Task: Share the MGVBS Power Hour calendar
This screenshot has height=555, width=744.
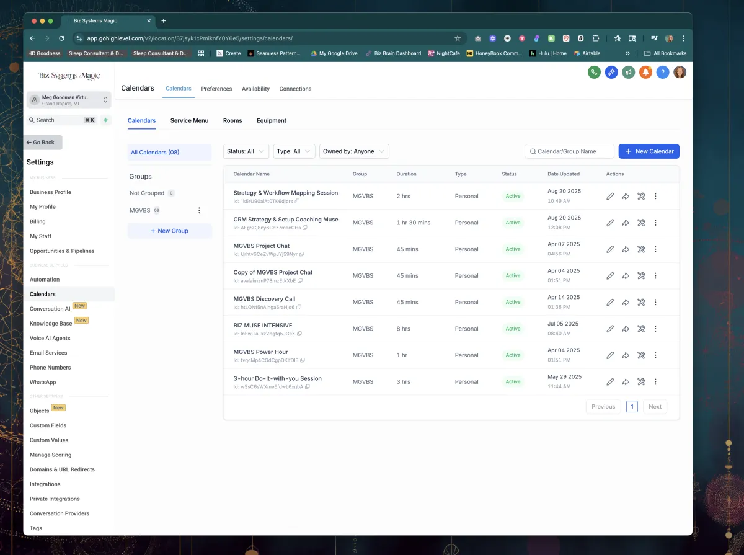Action: pos(626,355)
